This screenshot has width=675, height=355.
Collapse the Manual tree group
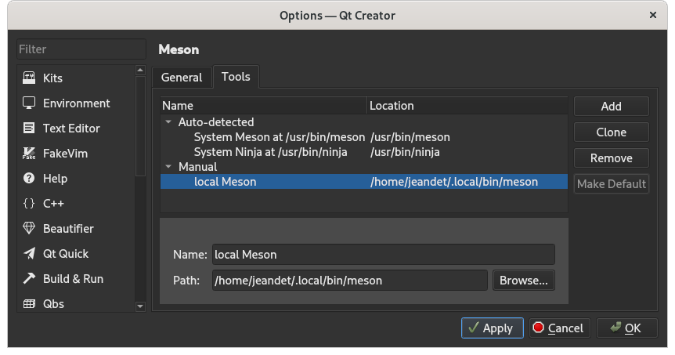tap(168, 167)
